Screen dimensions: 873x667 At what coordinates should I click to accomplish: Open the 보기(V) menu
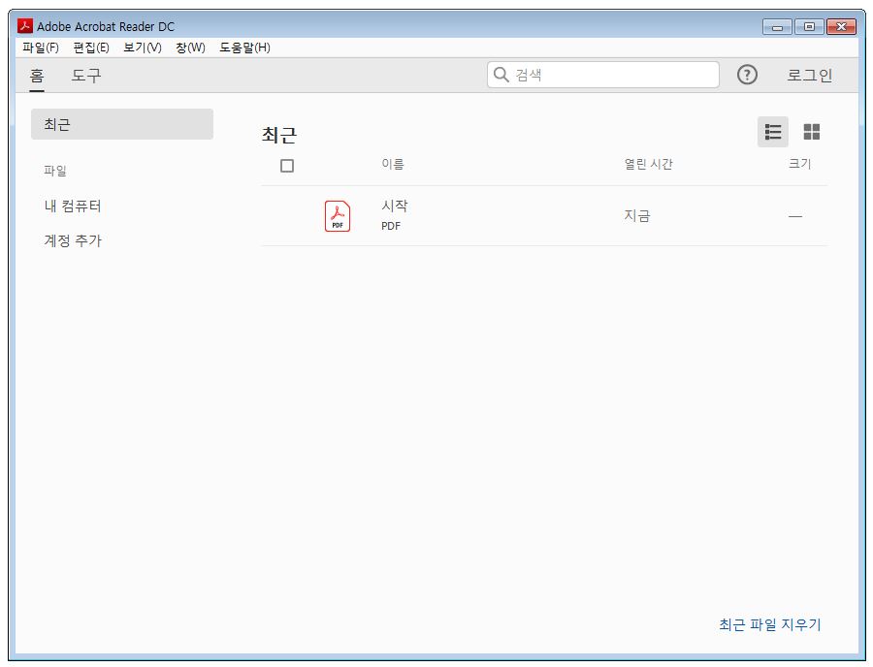click(142, 48)
